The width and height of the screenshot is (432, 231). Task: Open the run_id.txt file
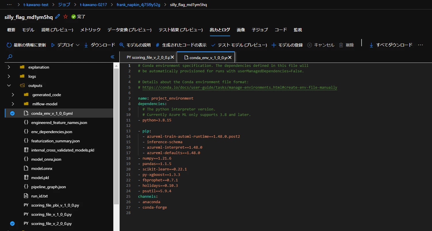pyautogui.click(x=39, y=196)
